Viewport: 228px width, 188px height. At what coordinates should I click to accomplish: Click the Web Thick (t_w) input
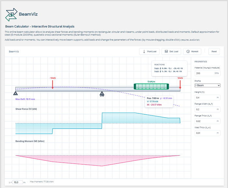pyautogui.click(x=205, y=133)
